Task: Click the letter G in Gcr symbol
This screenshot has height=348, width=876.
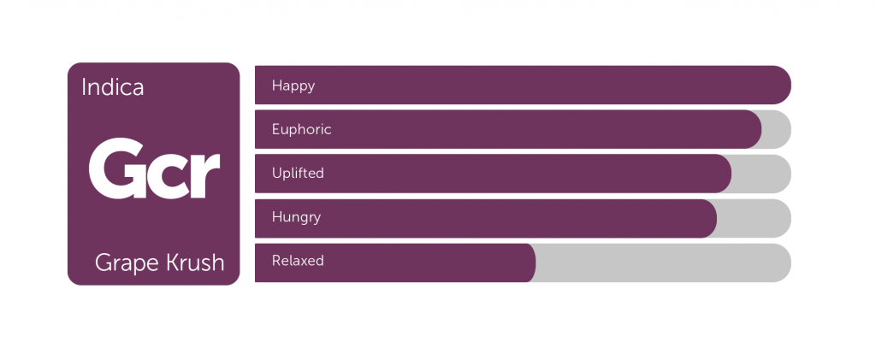Action: click(118, 168)
